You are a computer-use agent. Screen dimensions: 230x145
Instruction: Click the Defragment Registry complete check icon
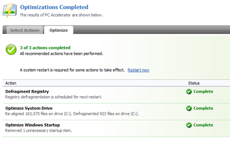click(x=189, y=91)
